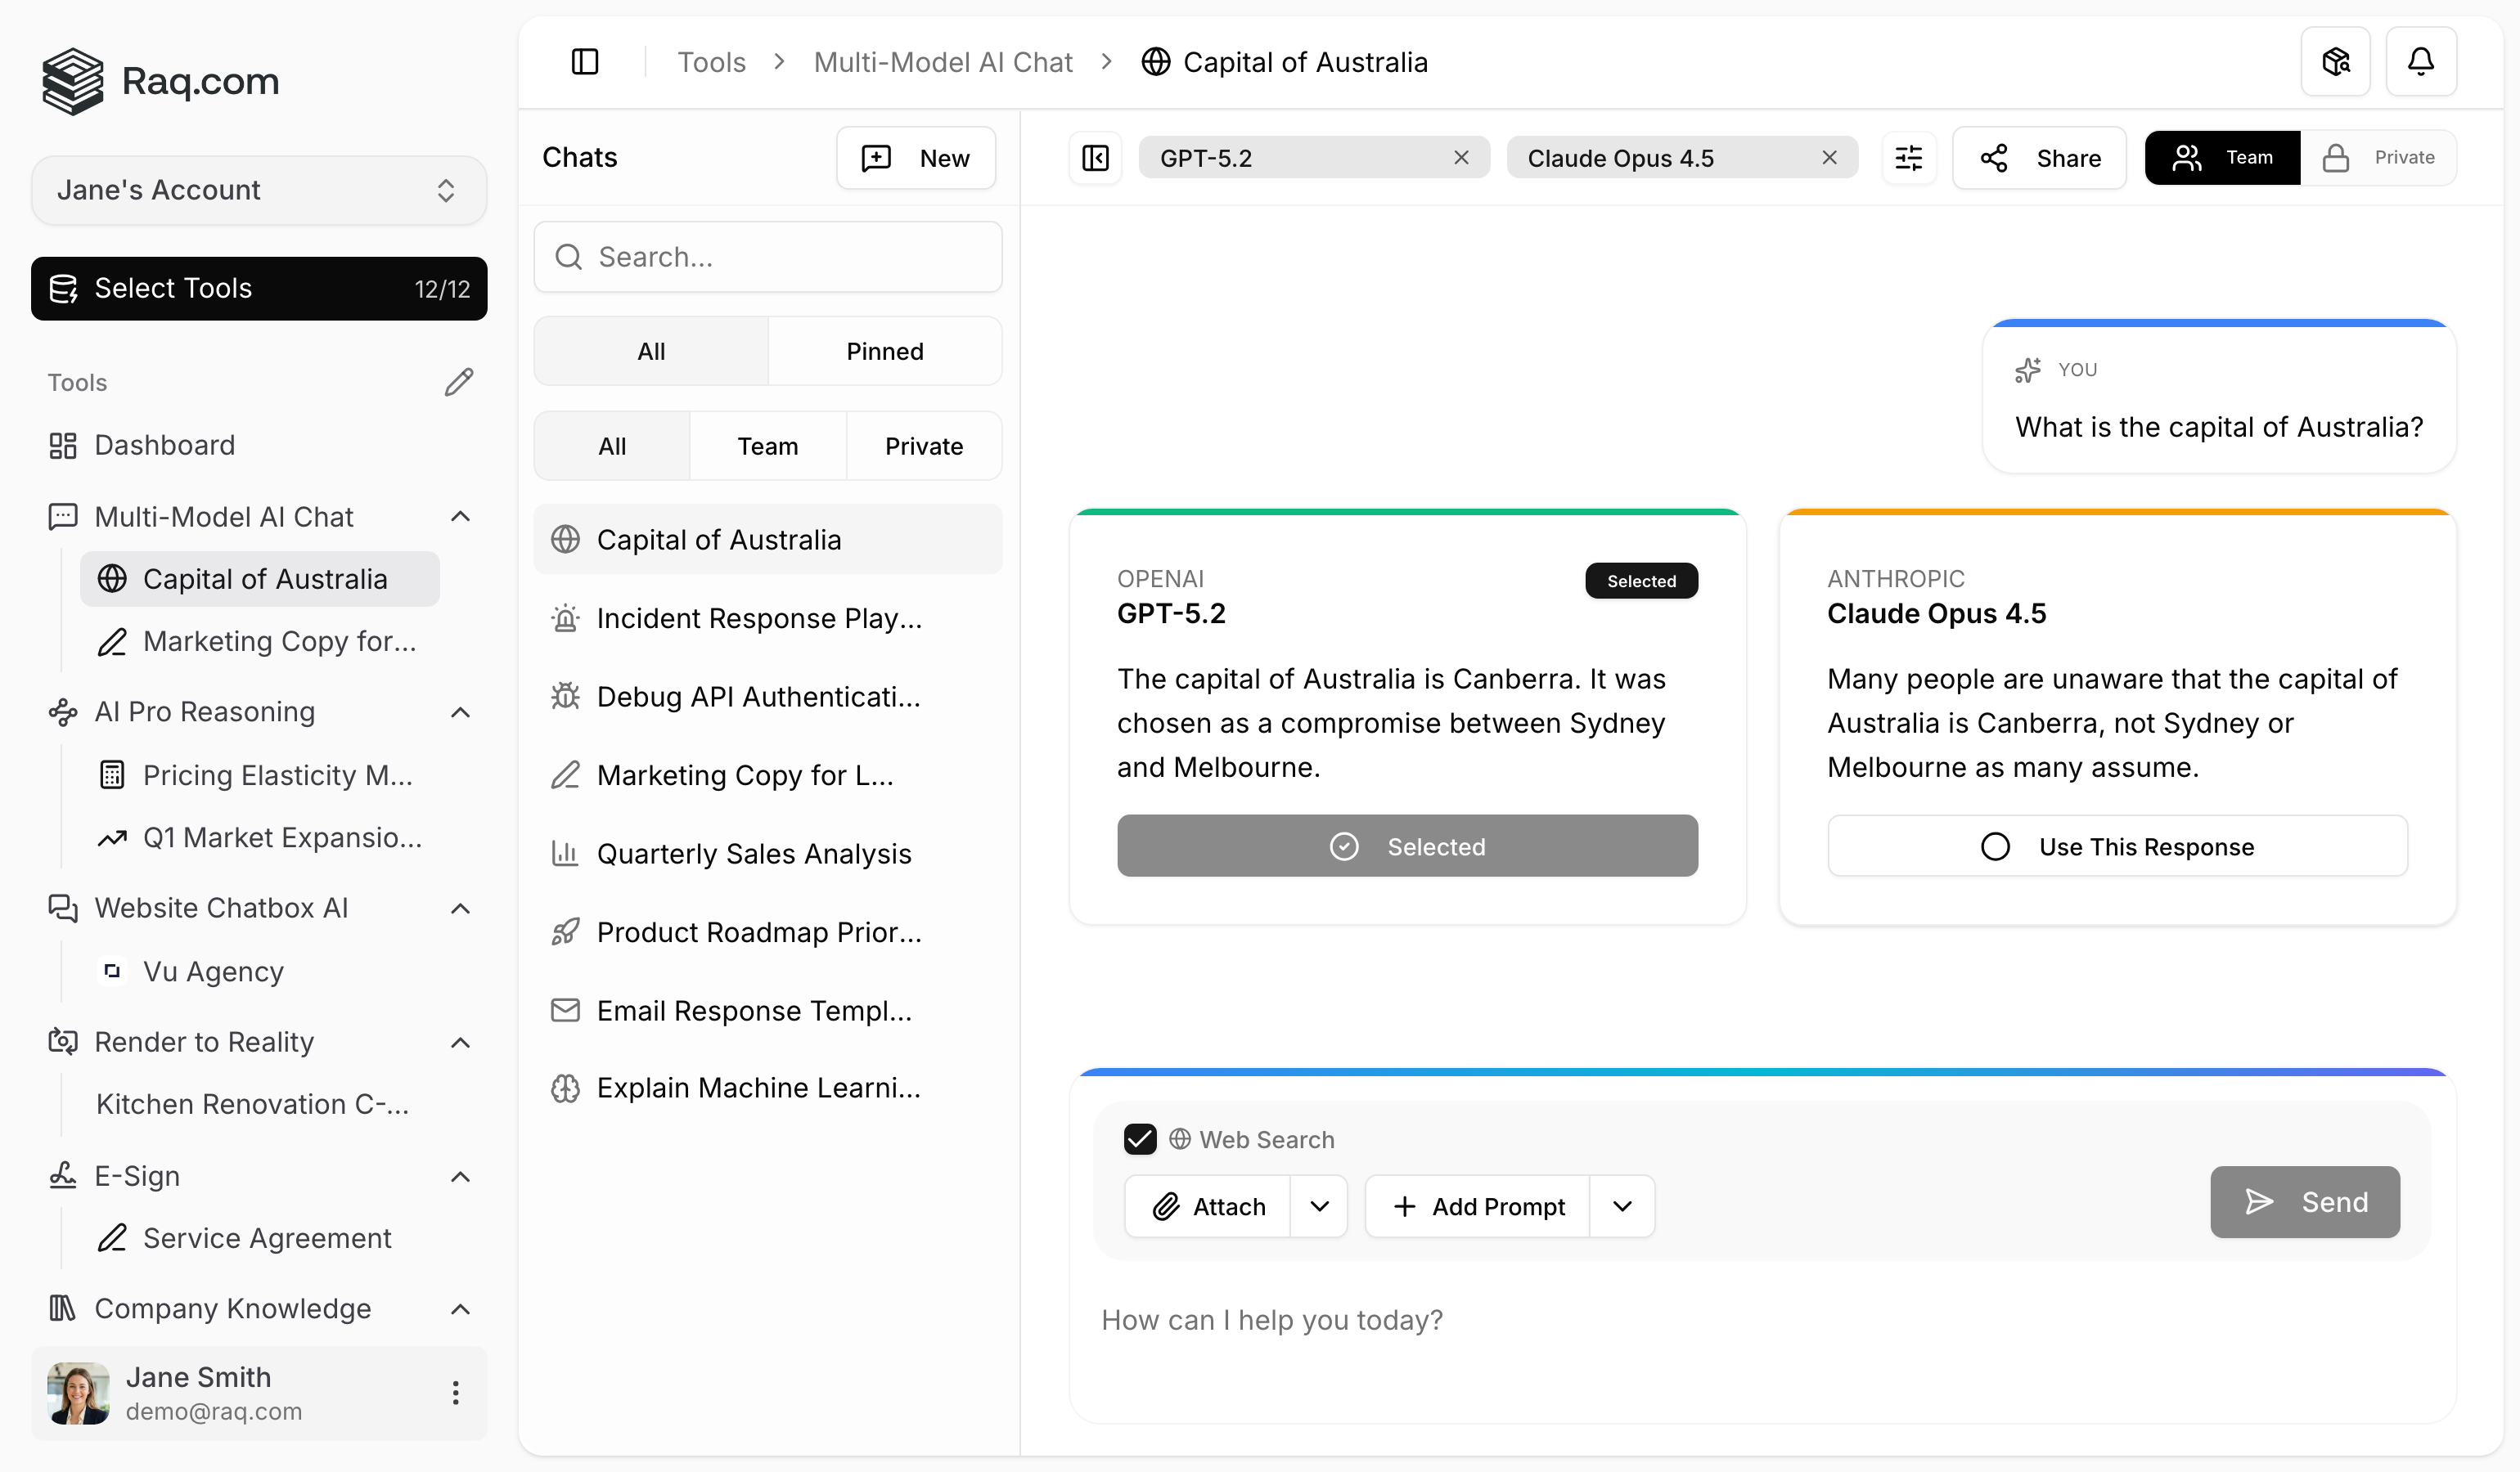Expand the Attach dropdown arrow
The width and height of the screenshot is (2520, 1472).
(x=1319, y=1206)
